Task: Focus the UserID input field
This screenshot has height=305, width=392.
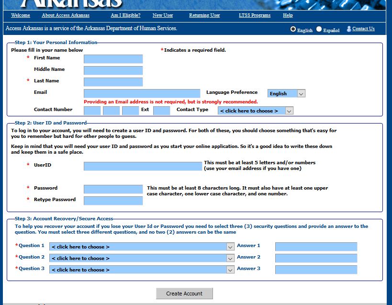Action: click(143, 166)
